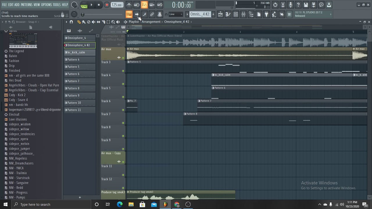Save the project with the floppy icon

tap(306, 5)
